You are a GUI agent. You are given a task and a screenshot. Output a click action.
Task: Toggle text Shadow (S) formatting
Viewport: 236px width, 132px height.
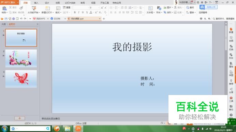[x=87, y=13]
